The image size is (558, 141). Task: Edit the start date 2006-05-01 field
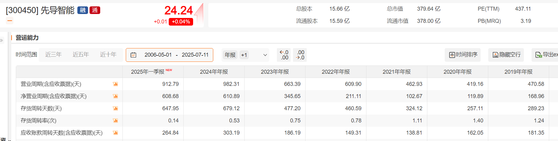tap(158, 55)
